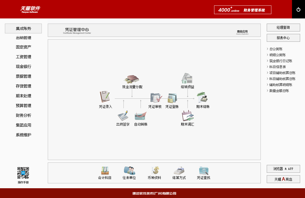Expand the 总分类账 report entry

click(x=277, y=49)
